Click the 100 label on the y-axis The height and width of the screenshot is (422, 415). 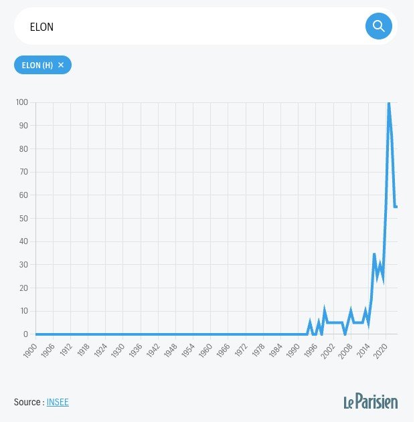pos(22,102)
